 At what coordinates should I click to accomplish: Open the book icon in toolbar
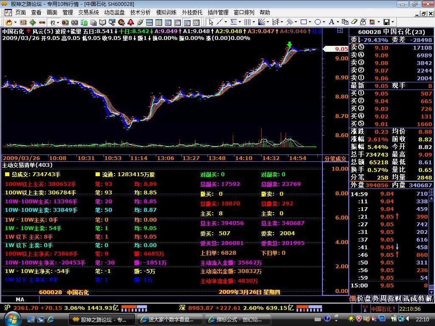click(103, 22)
